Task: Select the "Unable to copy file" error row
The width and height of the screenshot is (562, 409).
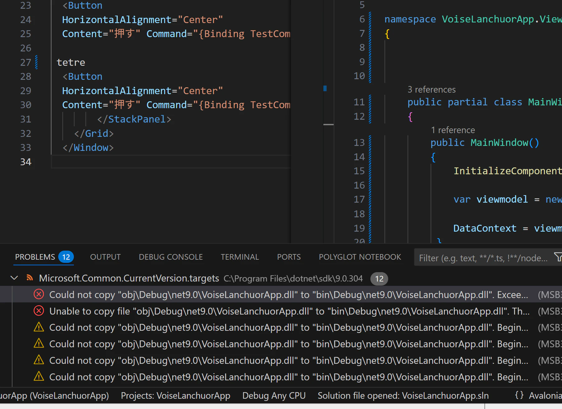Action: point(281,311)
